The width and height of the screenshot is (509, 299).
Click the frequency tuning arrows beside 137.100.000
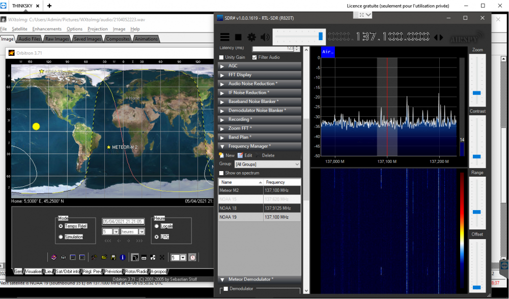[x=439, y=37]
